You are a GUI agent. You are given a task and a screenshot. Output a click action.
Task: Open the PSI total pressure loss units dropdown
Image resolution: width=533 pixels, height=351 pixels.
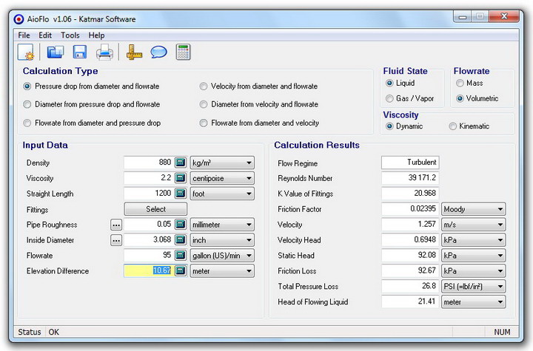(473, 286)
